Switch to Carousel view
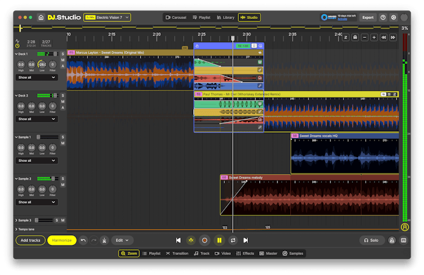The image size is (424, 275). pos(176,18)
